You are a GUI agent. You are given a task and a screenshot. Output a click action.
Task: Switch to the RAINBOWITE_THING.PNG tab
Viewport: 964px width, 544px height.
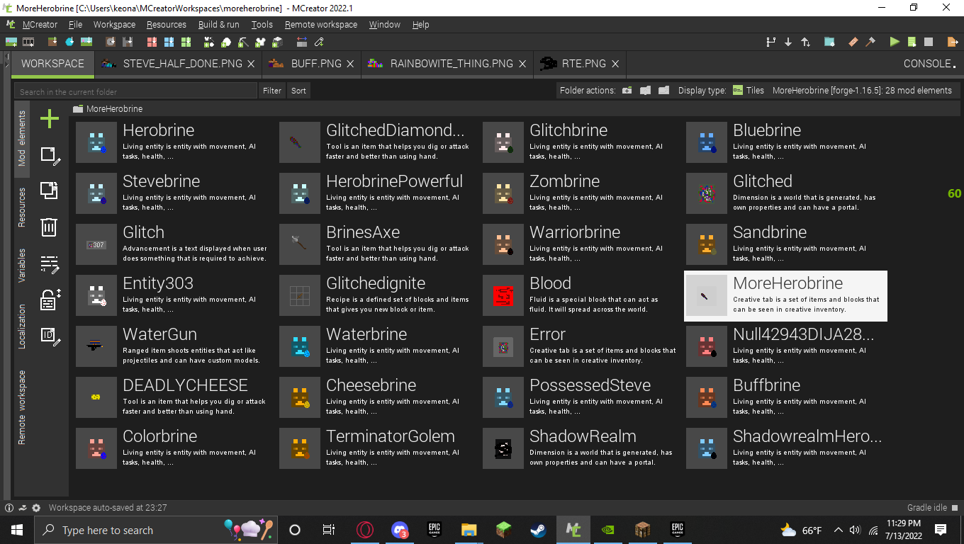pos(447,63)
